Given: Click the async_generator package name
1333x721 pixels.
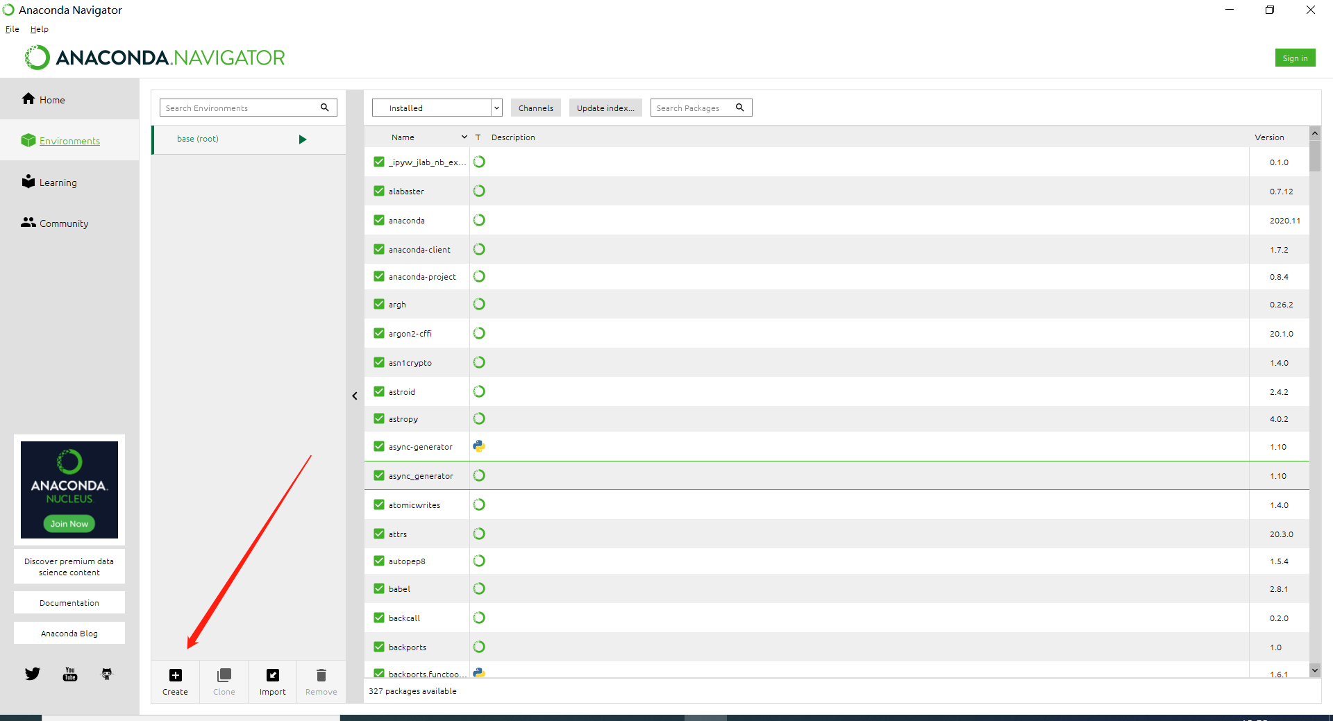Looking at the screenshot, I should [x=421, y=476].
